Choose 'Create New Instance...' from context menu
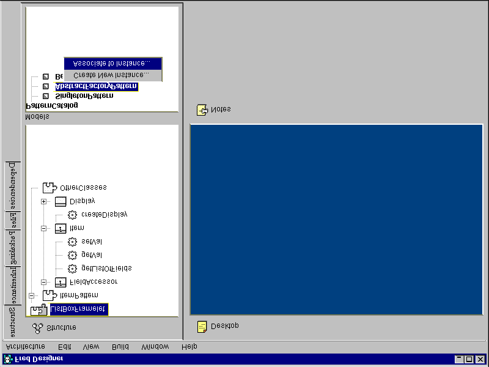The width and height of the screenshot is (489, 367). (113, 75)
